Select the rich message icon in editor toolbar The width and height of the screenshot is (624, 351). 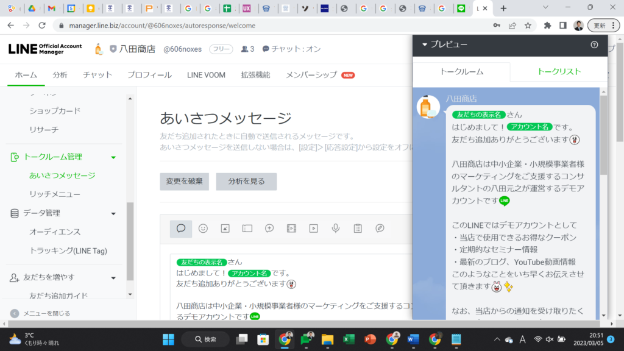click(269, 229)
